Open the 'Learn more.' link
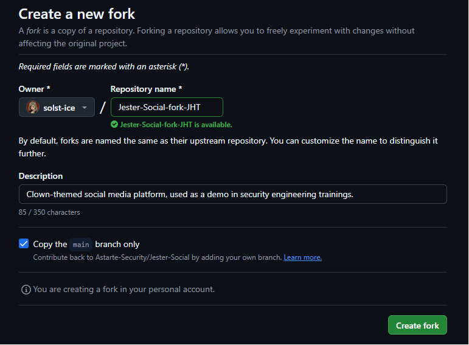This screenshot has height=345, width=469. coord(303,257)
